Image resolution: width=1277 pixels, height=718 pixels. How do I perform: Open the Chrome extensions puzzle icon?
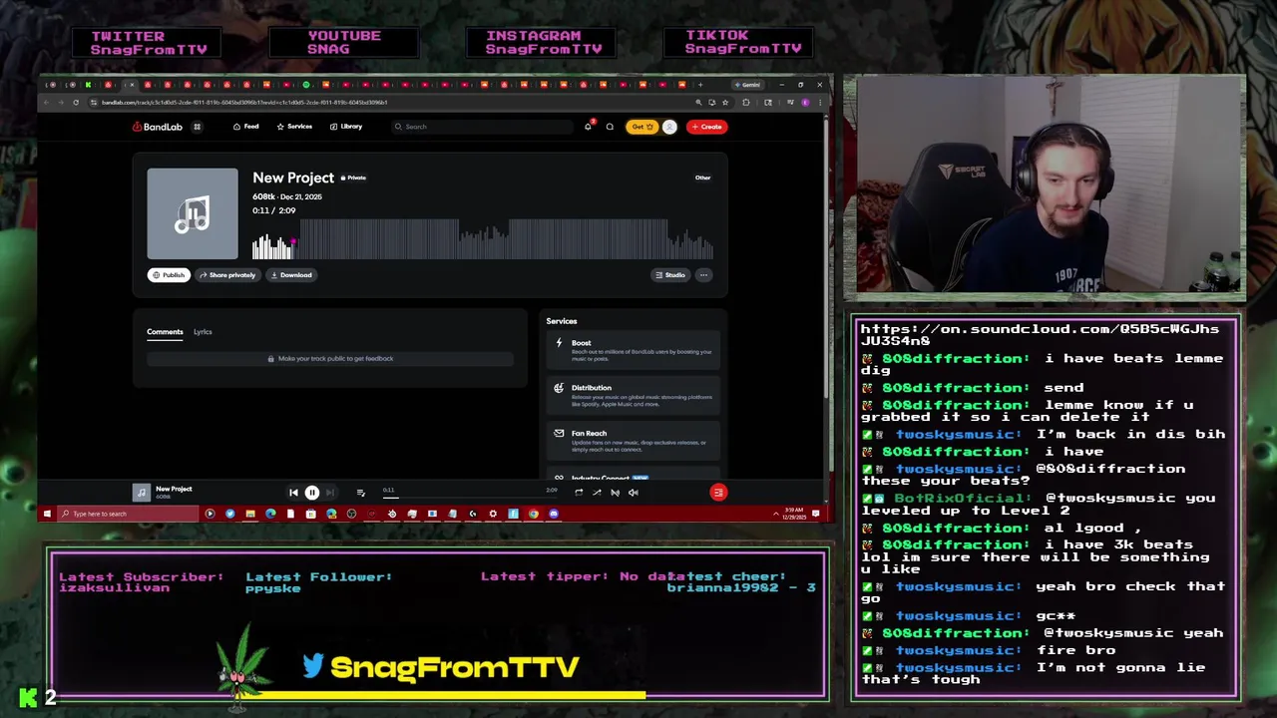coord(745,102)
